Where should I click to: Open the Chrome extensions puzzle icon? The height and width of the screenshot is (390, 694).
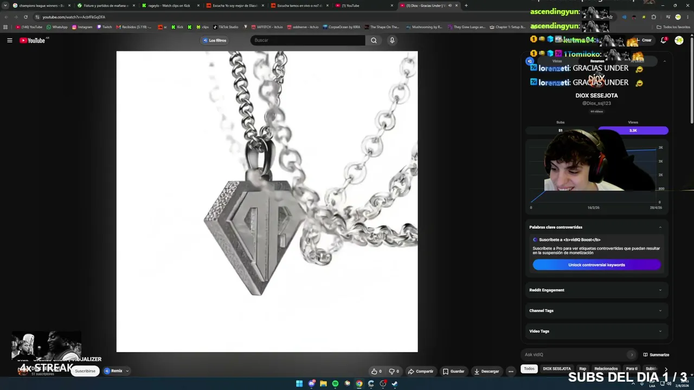click(x=653, y=17)
